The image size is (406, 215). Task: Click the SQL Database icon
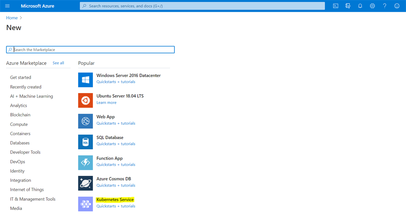click(x=86, y=142)
